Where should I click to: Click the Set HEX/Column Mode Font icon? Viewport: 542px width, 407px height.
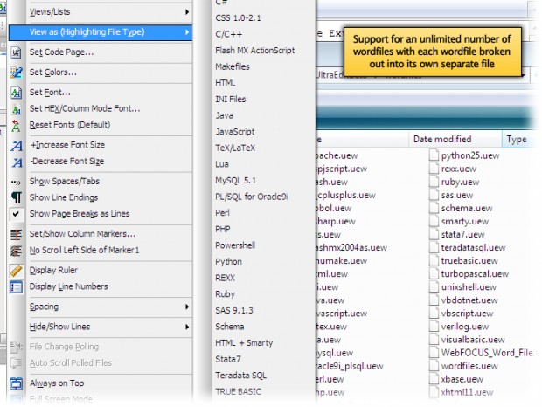pos(16,109)
